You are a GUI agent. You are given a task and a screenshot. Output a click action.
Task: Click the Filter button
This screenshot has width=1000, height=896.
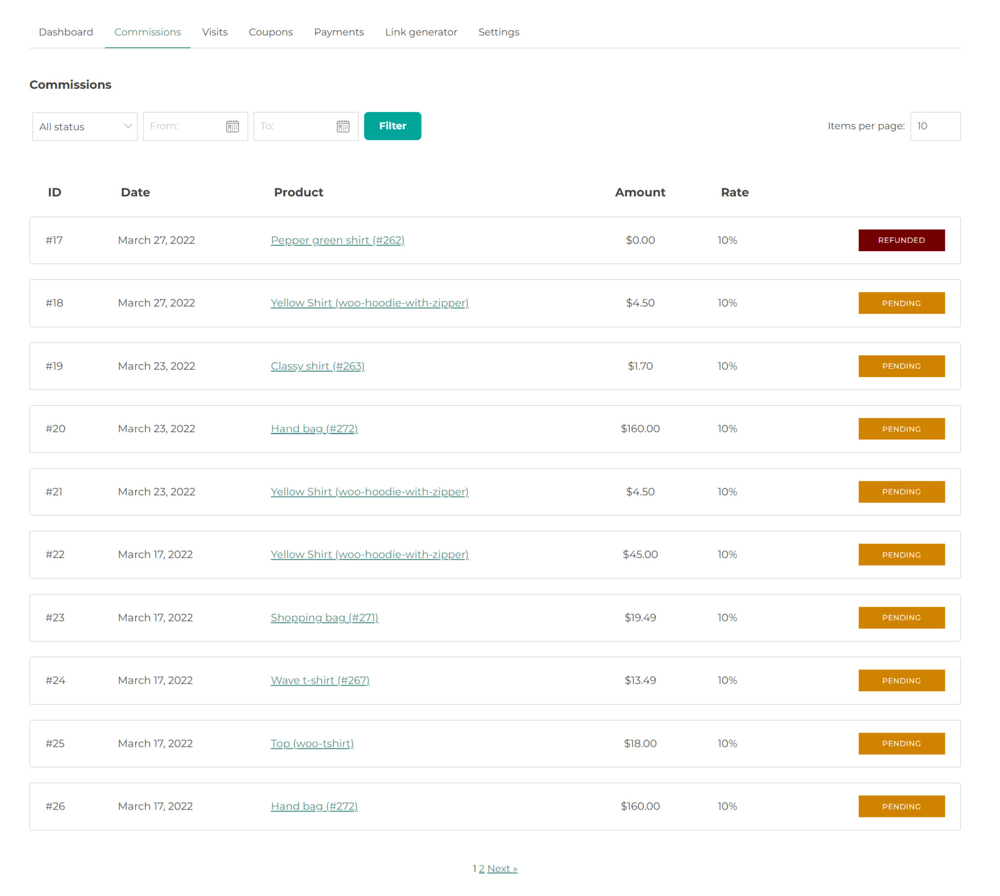pyautogui.click(x=392, y=126)
